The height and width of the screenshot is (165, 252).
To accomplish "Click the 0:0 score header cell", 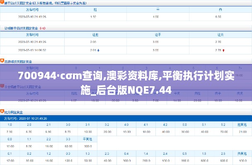I will click(10, 139).
